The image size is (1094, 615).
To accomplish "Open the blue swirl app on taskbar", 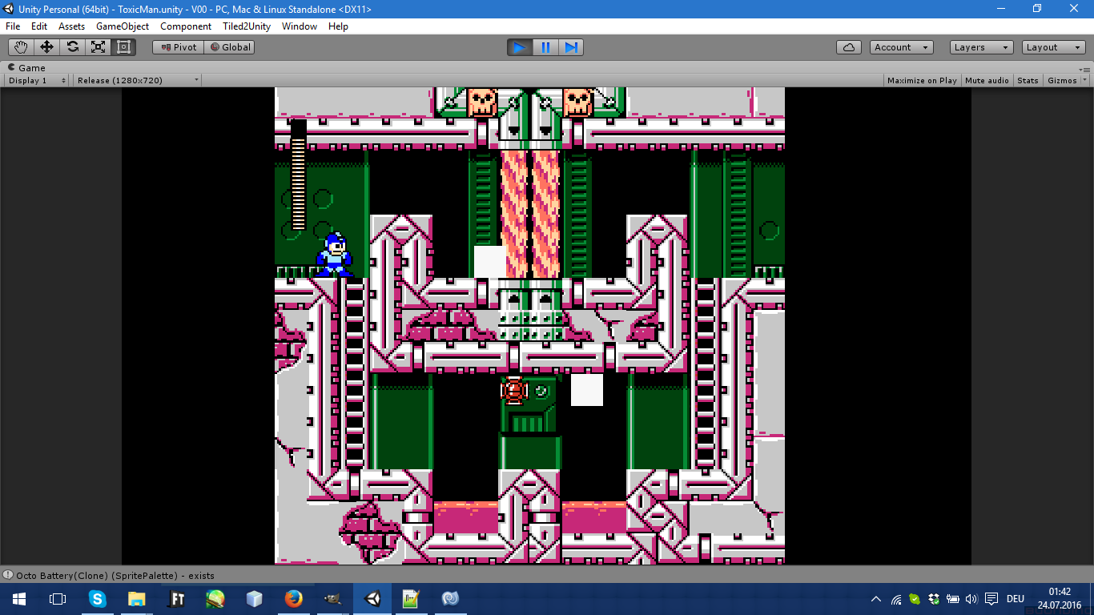I will [451, 599].
